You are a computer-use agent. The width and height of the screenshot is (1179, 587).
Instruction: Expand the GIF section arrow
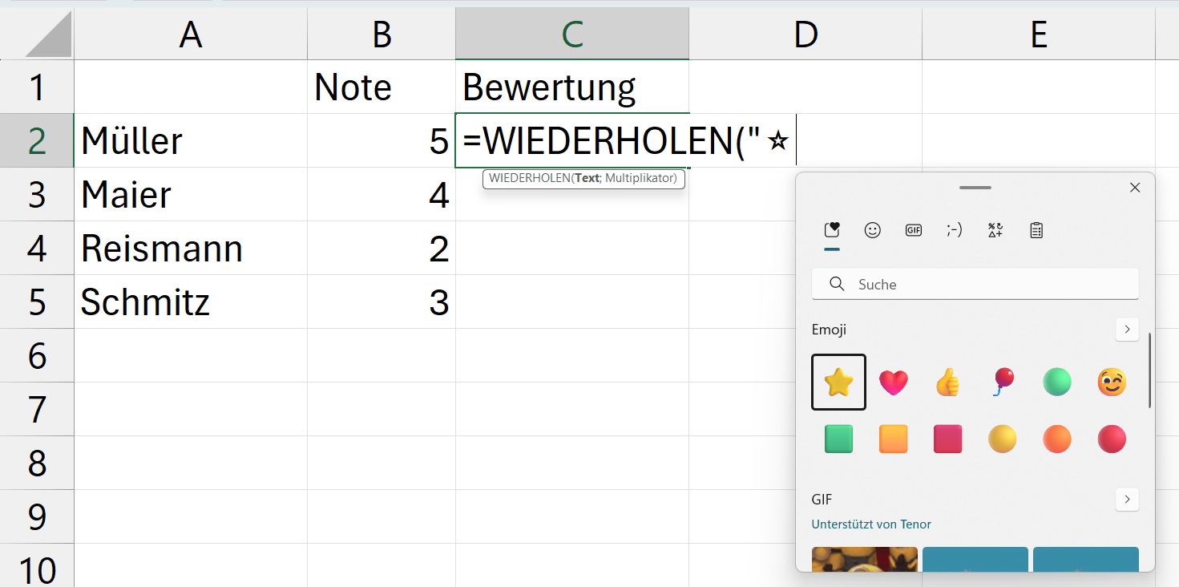click(1127, 499)
